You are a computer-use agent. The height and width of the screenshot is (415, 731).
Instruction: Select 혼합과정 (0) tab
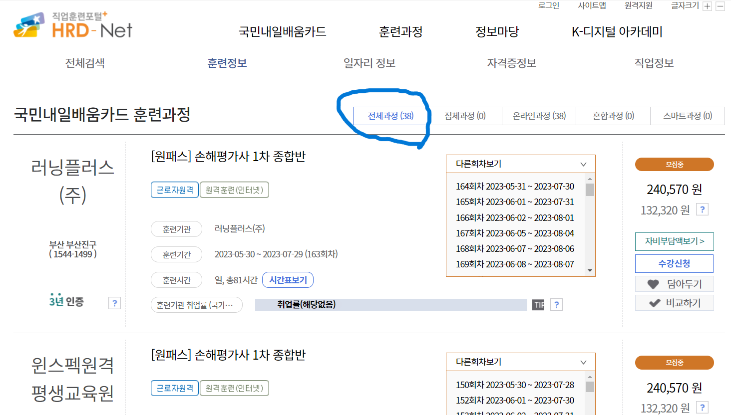(613, 116)
